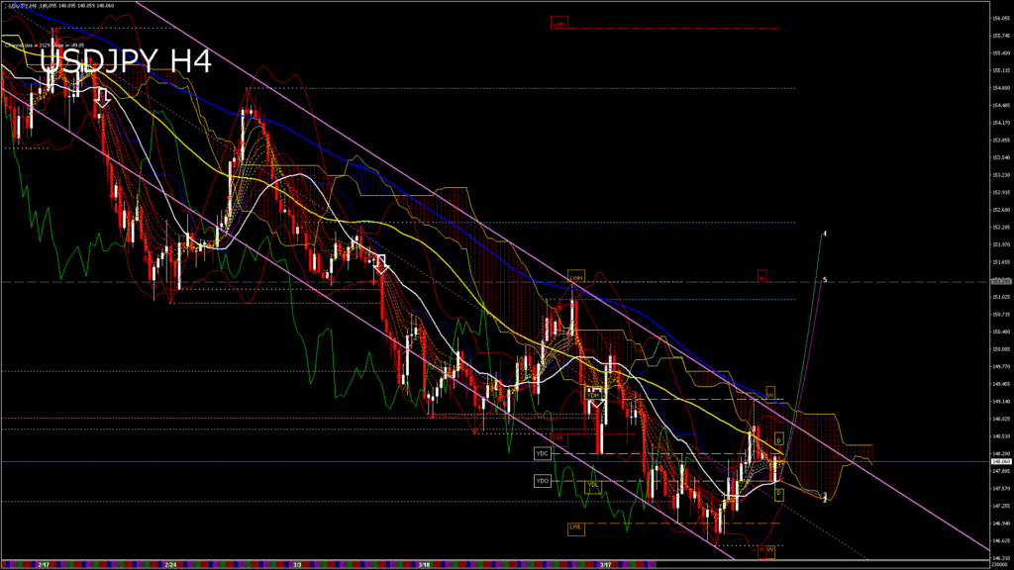Click the red LMH level label
1014x570 pixels.
pos(559,23)
